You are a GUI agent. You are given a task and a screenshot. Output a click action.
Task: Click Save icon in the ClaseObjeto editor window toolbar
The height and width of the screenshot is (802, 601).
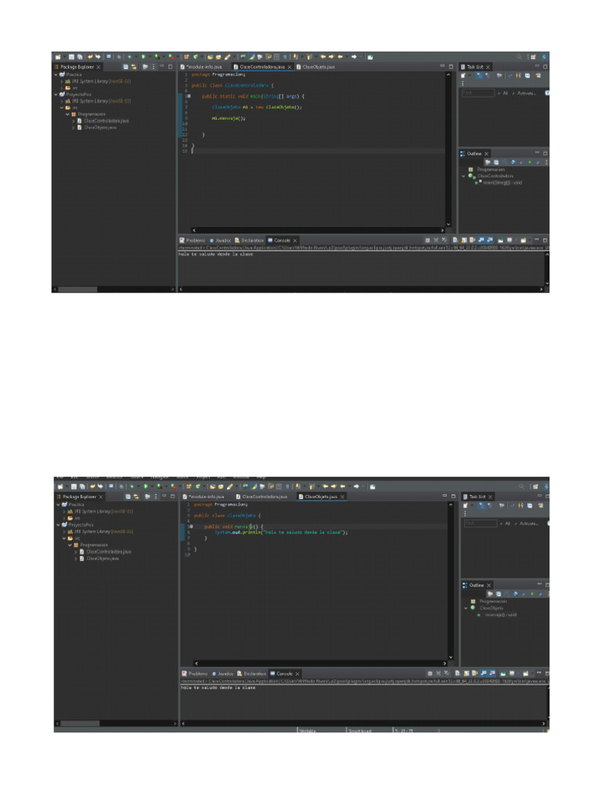74,486
